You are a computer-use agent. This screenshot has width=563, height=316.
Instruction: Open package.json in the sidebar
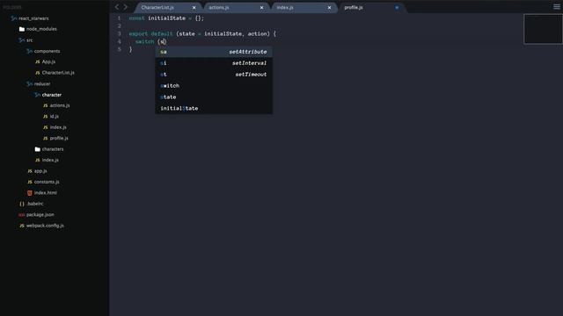40,214
